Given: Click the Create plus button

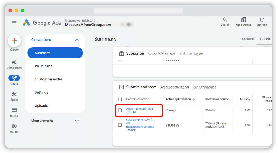Looking at the screenshot, I should 14,41.
